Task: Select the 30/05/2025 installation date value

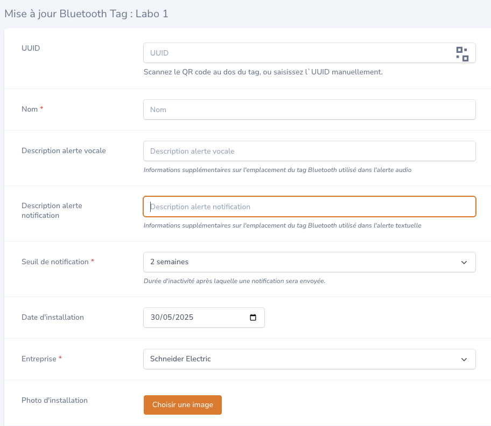Action: click(x=172, y=317)
